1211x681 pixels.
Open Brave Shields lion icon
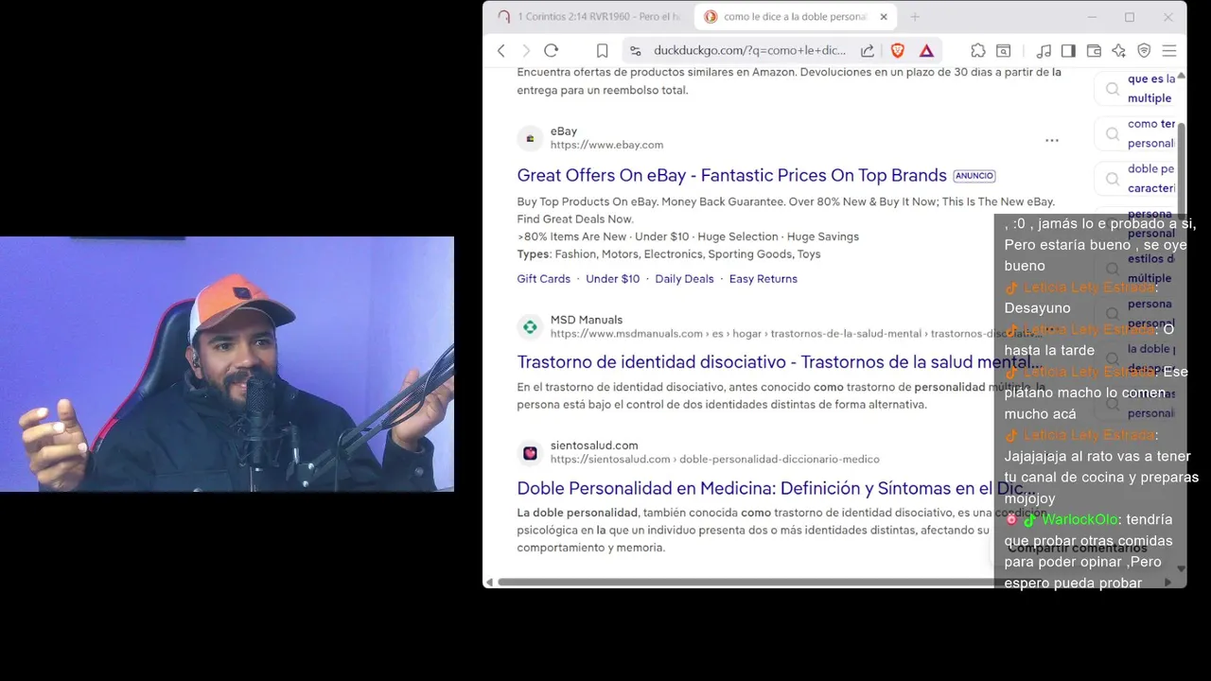coord(898,50)
